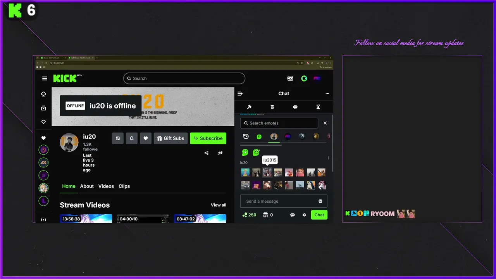Click the green Chat send button
496x279 pixels.
(x=319, y=215)
